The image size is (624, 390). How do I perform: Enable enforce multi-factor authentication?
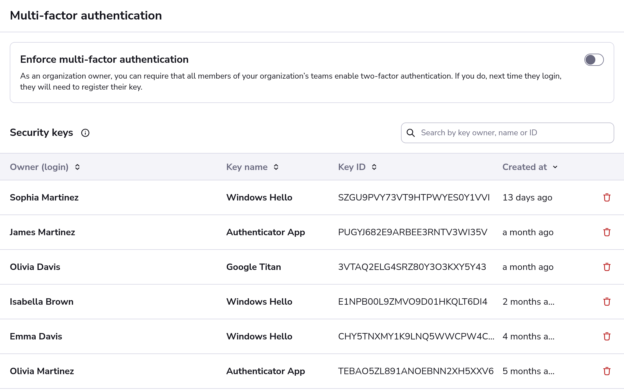coord(594,60)
